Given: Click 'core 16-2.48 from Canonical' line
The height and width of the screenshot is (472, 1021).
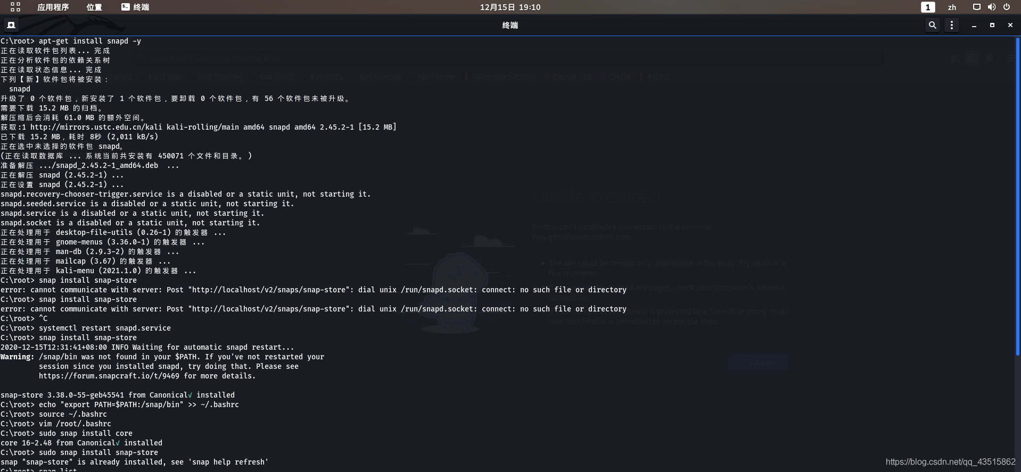Looking at the screenshot, I should [x=81, y=443].
